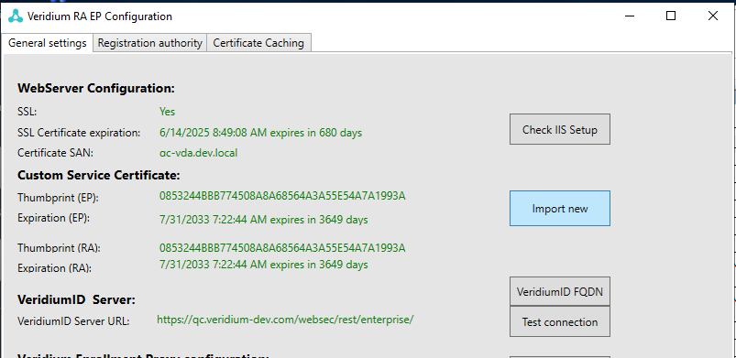Switch to the General settings tab
This screenshot has height=358, width=736.
click(x=48, y=43)
